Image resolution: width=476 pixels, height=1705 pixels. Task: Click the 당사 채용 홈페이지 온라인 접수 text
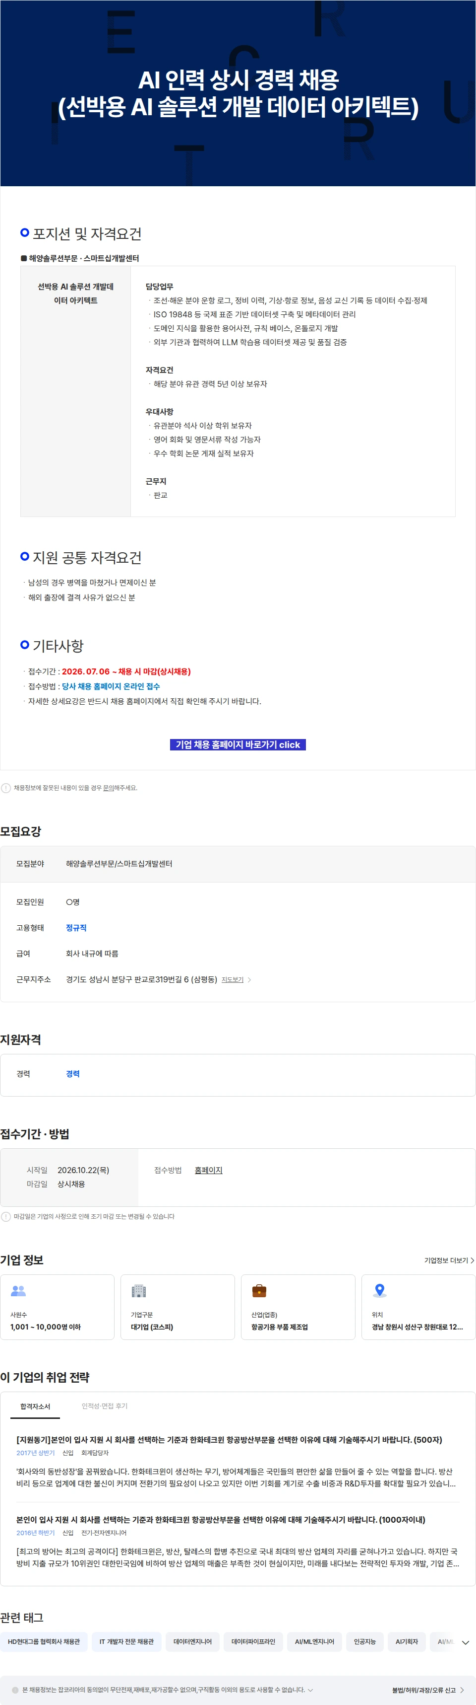point(111,686)
